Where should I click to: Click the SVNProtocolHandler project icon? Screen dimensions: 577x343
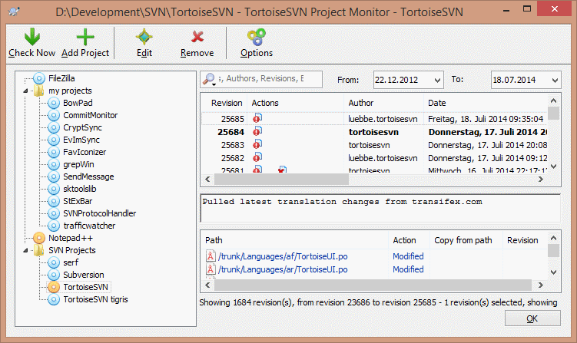54,213
